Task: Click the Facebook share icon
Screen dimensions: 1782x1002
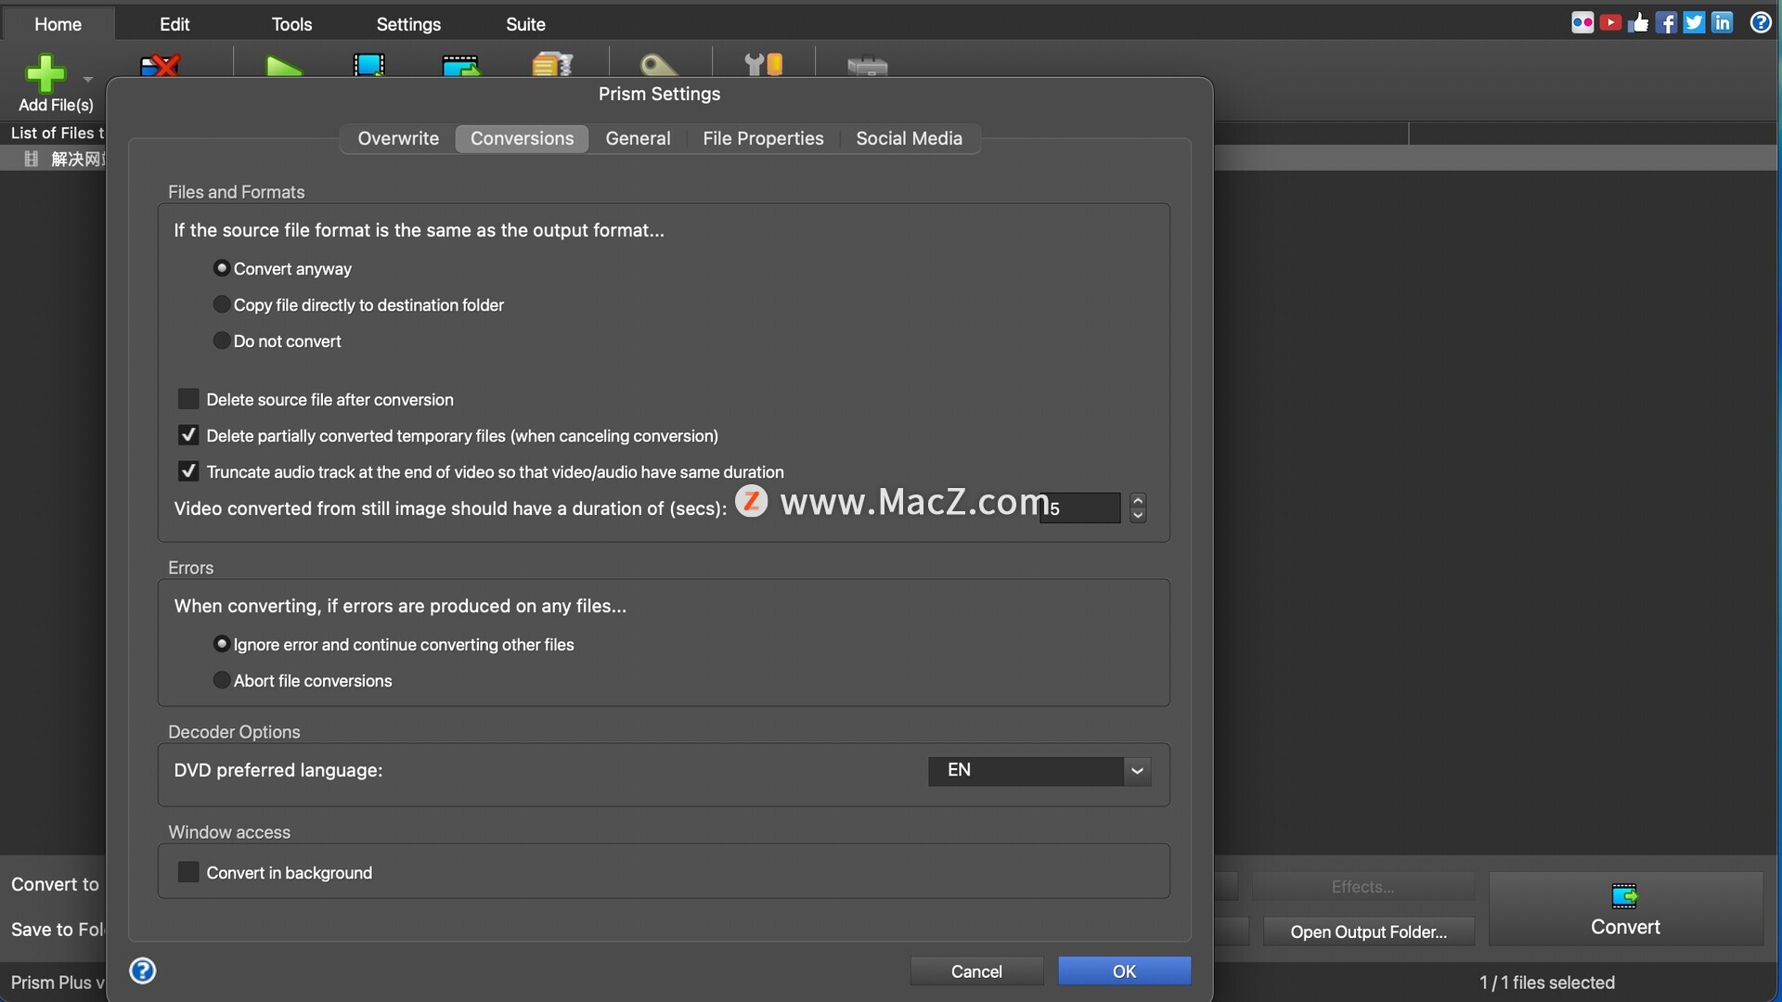Action: [1666, 23]
